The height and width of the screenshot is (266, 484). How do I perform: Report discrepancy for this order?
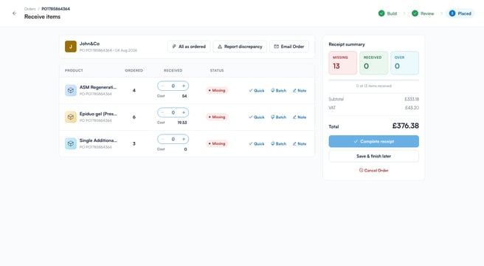click(x=240, y=47)
